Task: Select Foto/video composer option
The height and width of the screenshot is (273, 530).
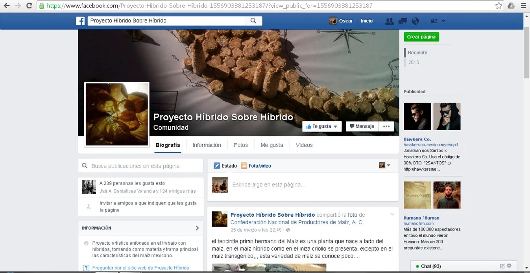Action: click(256, 166)
